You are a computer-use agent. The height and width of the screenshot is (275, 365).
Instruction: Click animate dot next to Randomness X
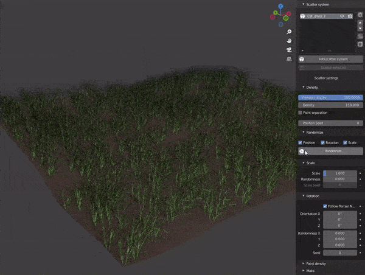[x=360, y=233]
